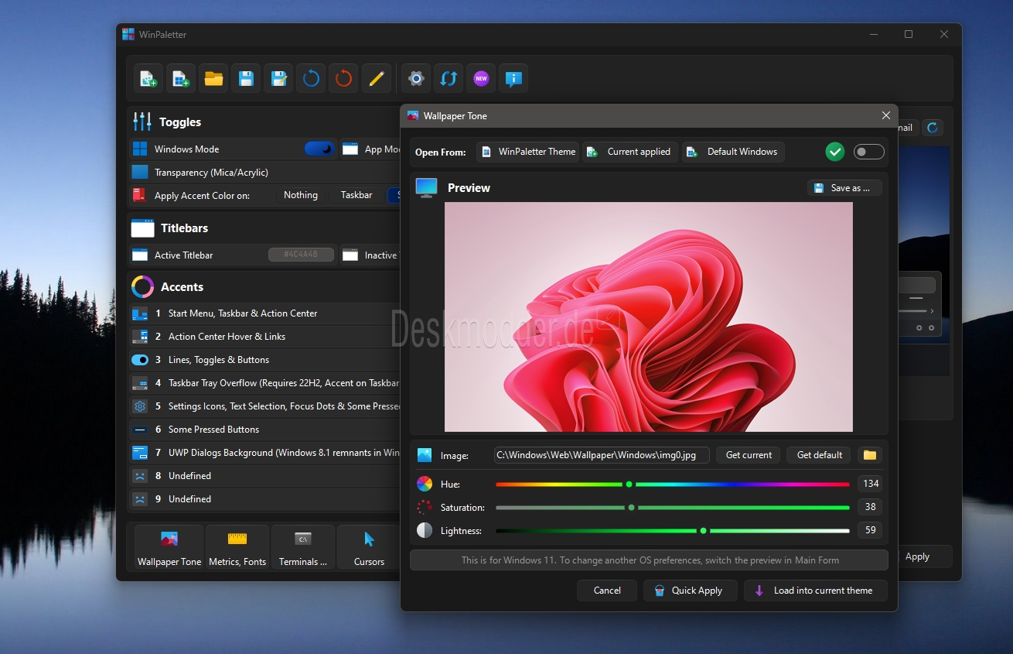Open from WinPaletter Theme

pos(528,152)
